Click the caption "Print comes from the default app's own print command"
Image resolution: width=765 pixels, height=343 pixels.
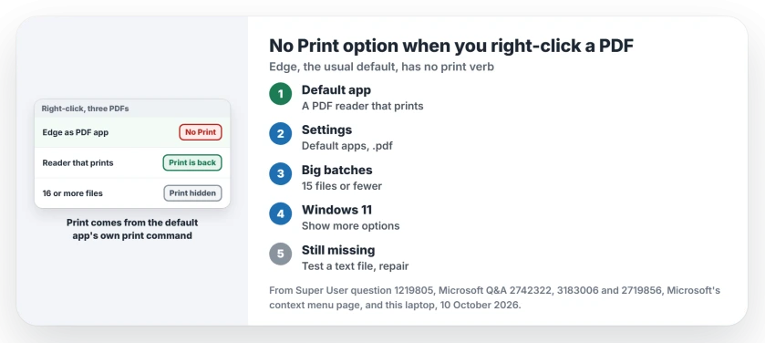click(132, 229)
